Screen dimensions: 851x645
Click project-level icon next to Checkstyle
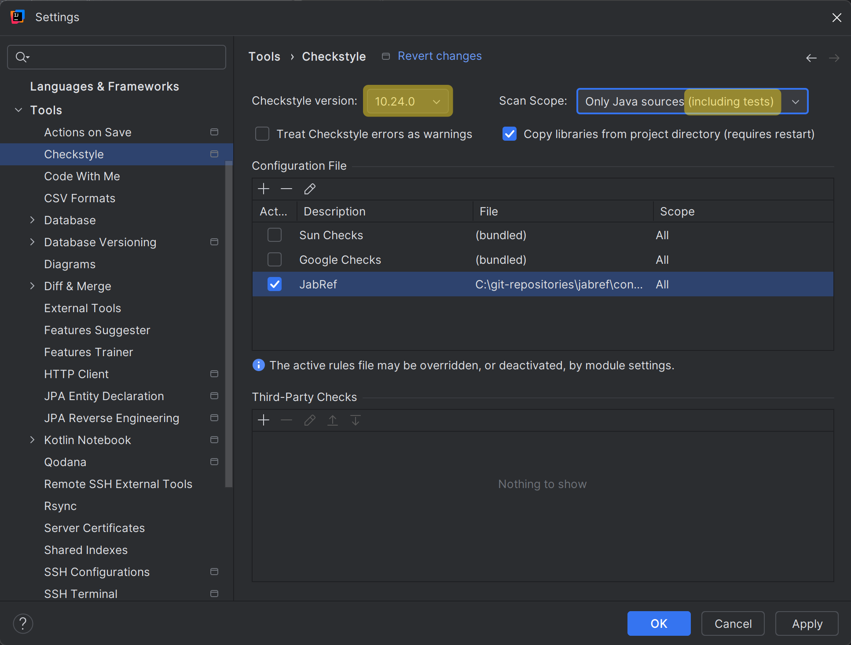coord(214,154)
